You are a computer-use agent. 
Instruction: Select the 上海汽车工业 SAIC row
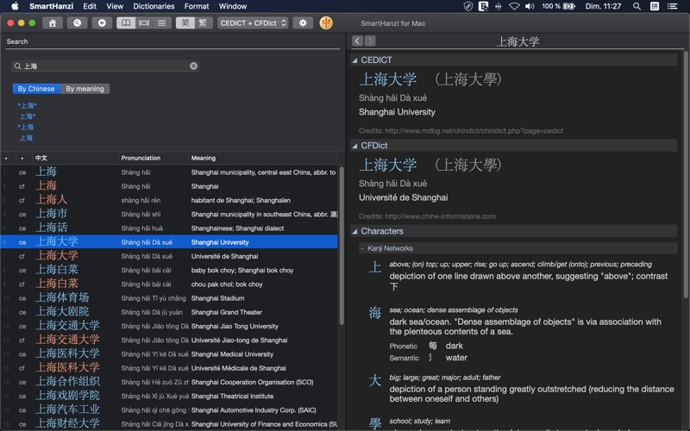169,410
